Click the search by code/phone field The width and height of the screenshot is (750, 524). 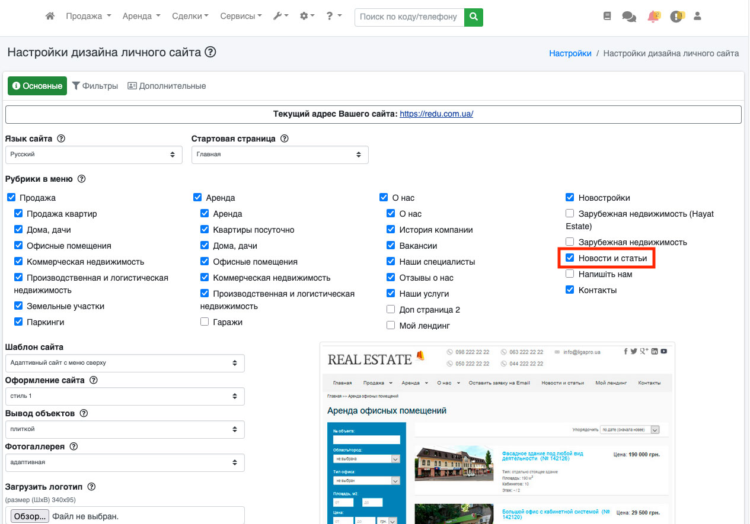click(x=409, y=17)
